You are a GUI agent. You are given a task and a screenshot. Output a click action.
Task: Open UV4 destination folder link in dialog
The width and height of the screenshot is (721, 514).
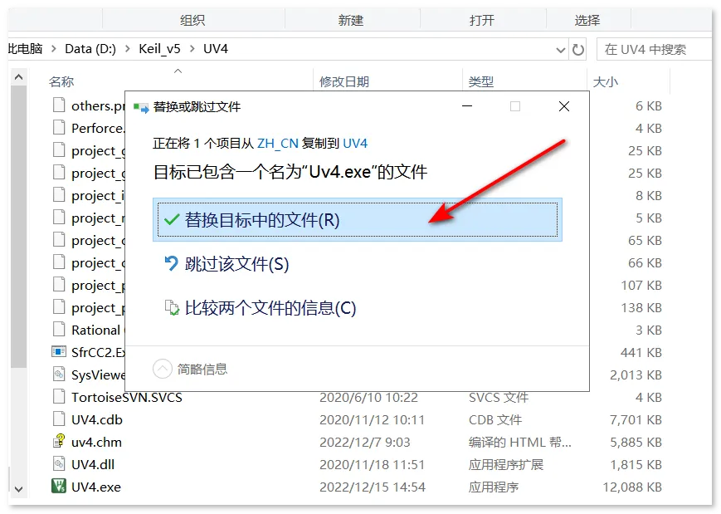pyautogui.click(x=355, y=143)
